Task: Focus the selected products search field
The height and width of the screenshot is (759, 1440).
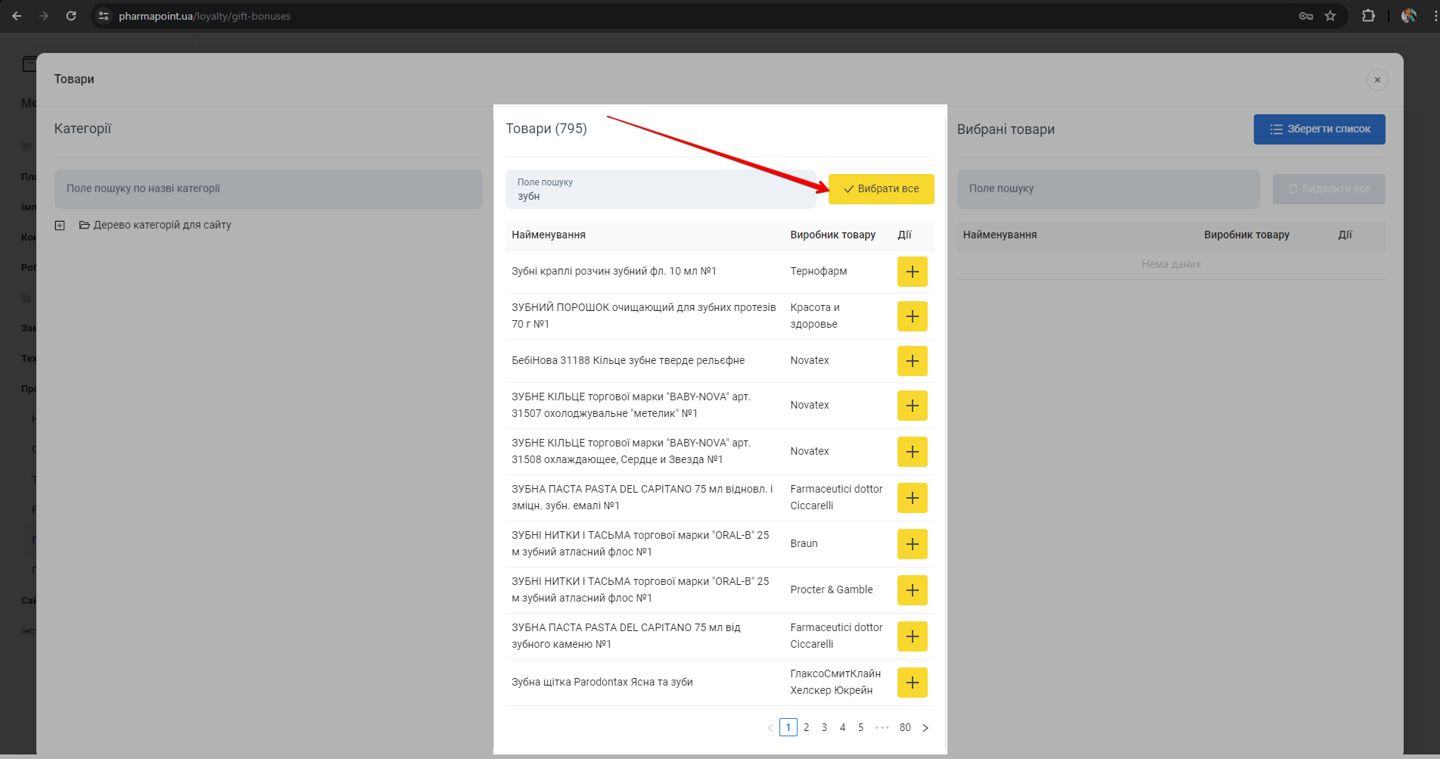Action: tap(1108, 189)
